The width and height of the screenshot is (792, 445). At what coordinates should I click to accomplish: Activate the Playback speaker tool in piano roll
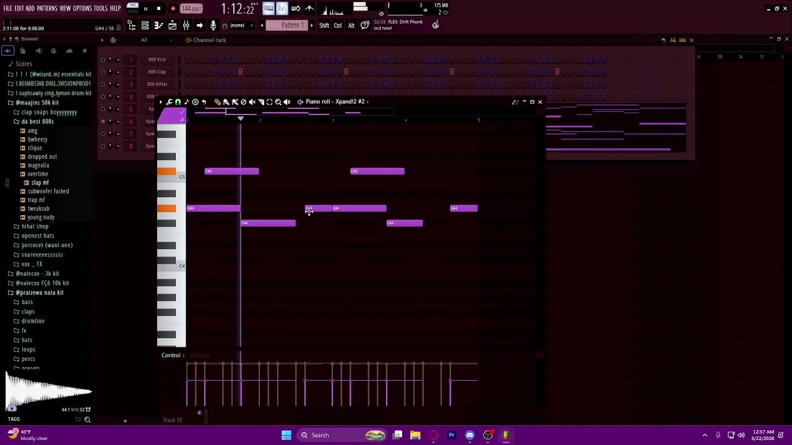pyautogui.click(x=286, y=102)
